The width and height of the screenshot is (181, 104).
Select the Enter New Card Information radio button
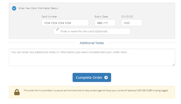[14, 8]
